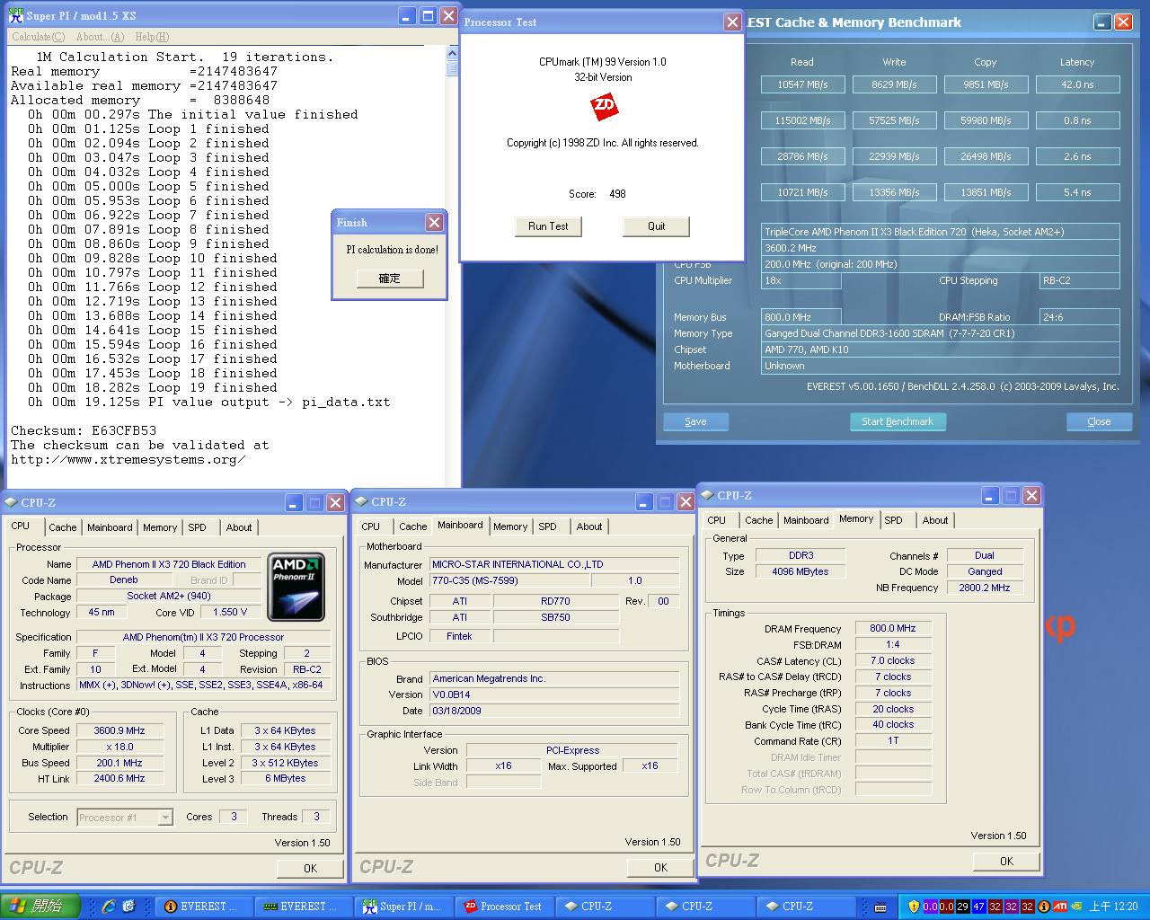Click the Super PI title bar icon
This screenshot has width=1150, height=920.
click(14, 15)
